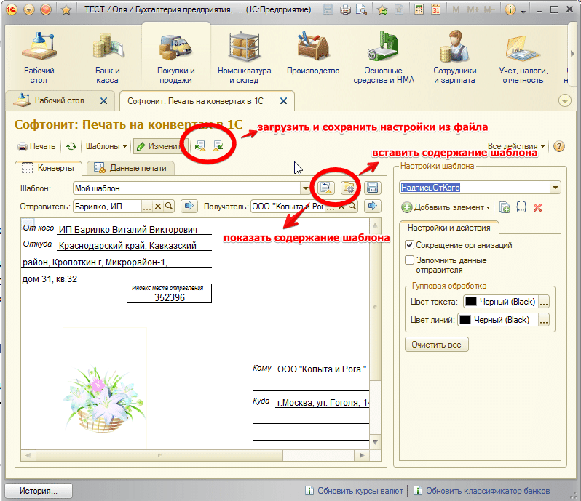This screenshot has height=501, width=581.
Task: Open main menu dropdown in title bar
Action: coord(29,9)
